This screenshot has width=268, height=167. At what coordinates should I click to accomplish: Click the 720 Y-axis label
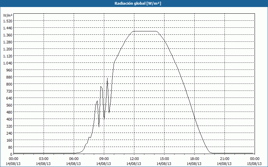click(10, 91)
